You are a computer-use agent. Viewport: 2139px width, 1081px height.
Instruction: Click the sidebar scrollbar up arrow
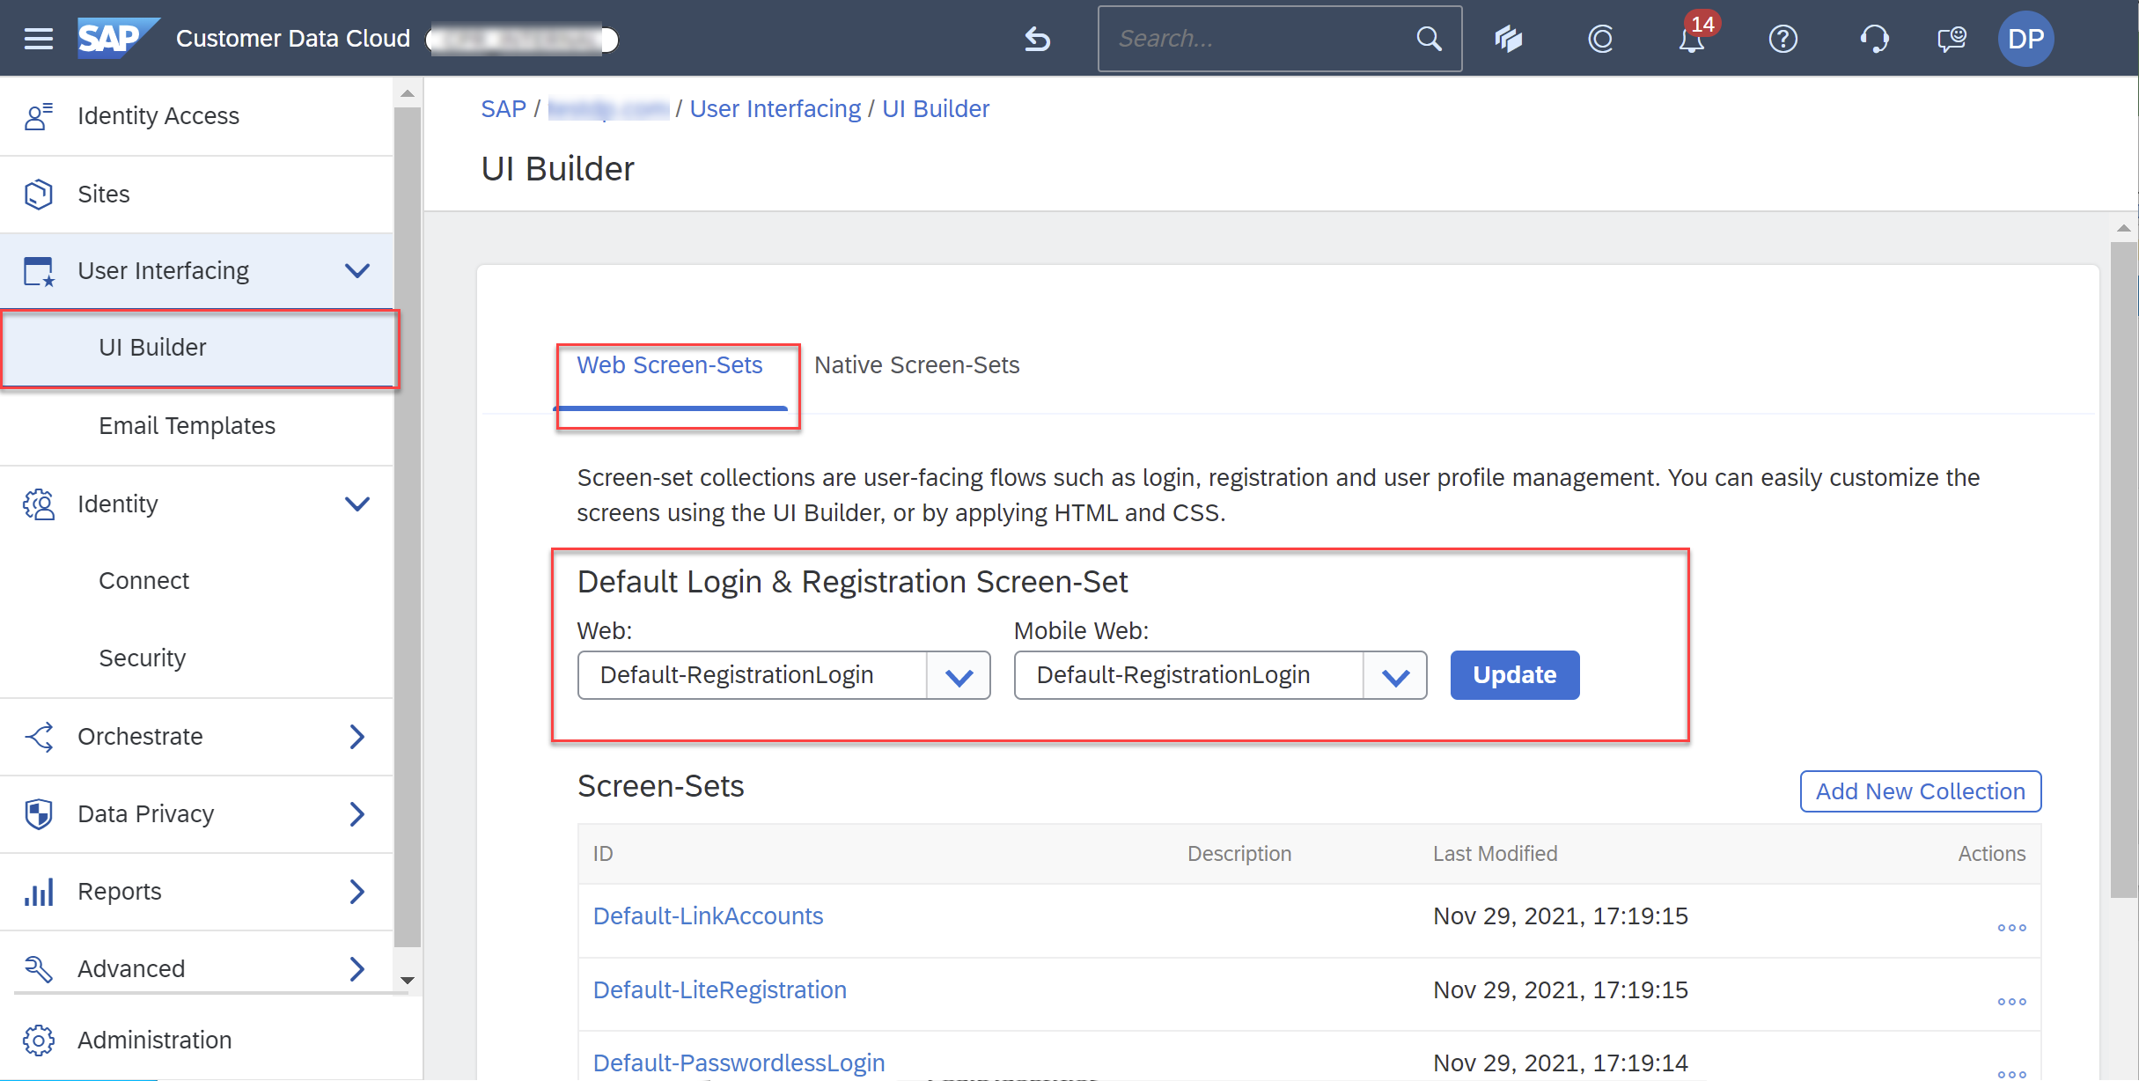tap(407, 92)
